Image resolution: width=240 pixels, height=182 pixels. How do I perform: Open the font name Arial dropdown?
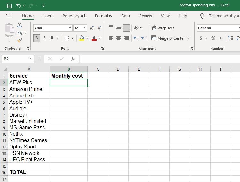(x=70, y=28)
